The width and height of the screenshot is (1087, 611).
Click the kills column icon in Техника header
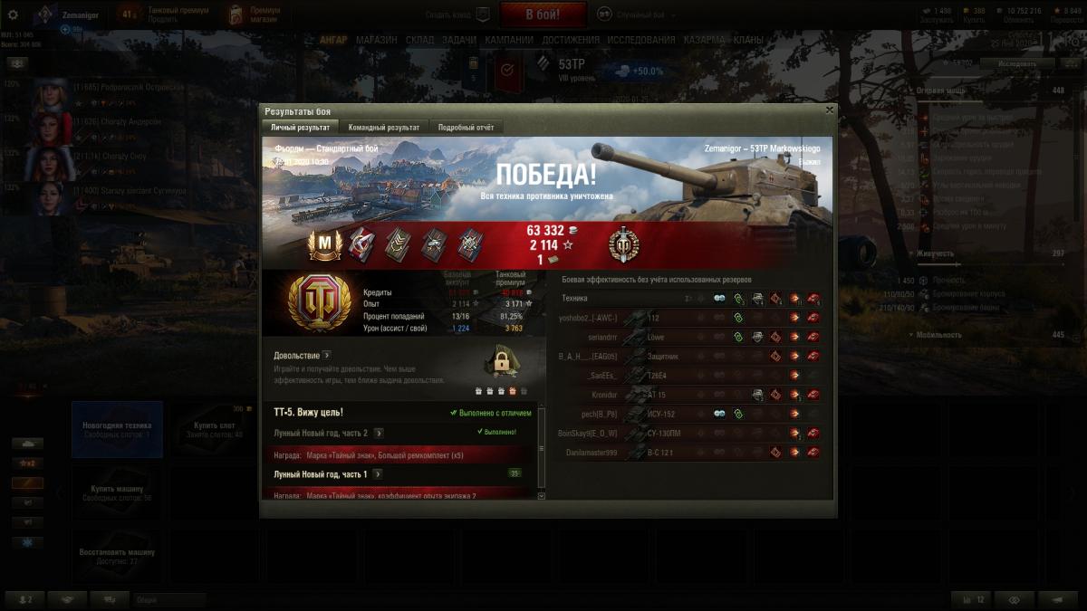pos(813,298)
